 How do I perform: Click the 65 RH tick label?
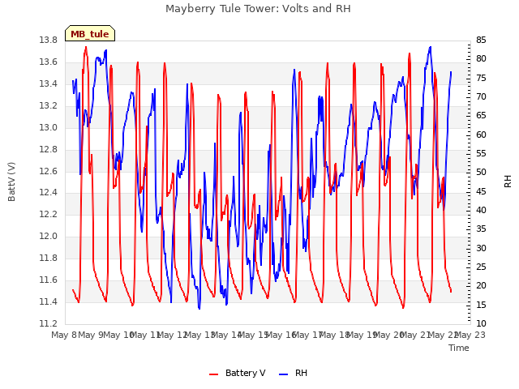[481, 115]
